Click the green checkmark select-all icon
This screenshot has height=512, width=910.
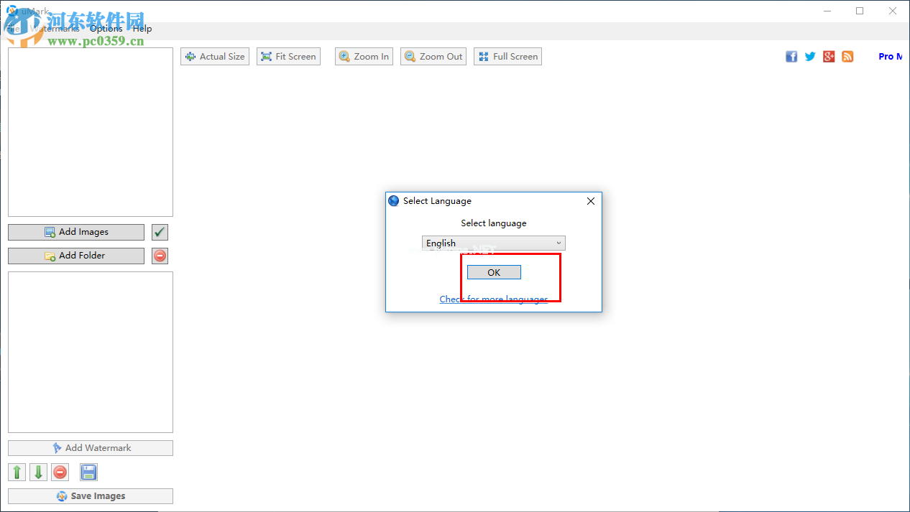(x=160, y=232)
